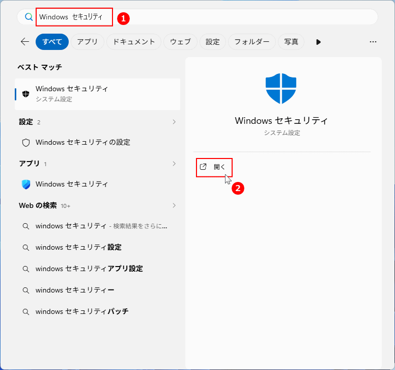The width and height of the screenshot is (395, 370).
Task: Click search icon beside セキュリティアプリ設定 suggestion
Action: point(25,269)
